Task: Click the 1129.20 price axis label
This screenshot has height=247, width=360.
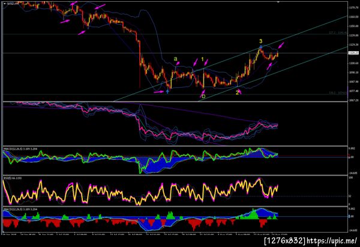Action: [353, 44]
